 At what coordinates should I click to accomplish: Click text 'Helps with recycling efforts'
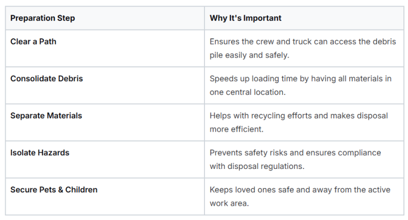(x=261, y=116)
